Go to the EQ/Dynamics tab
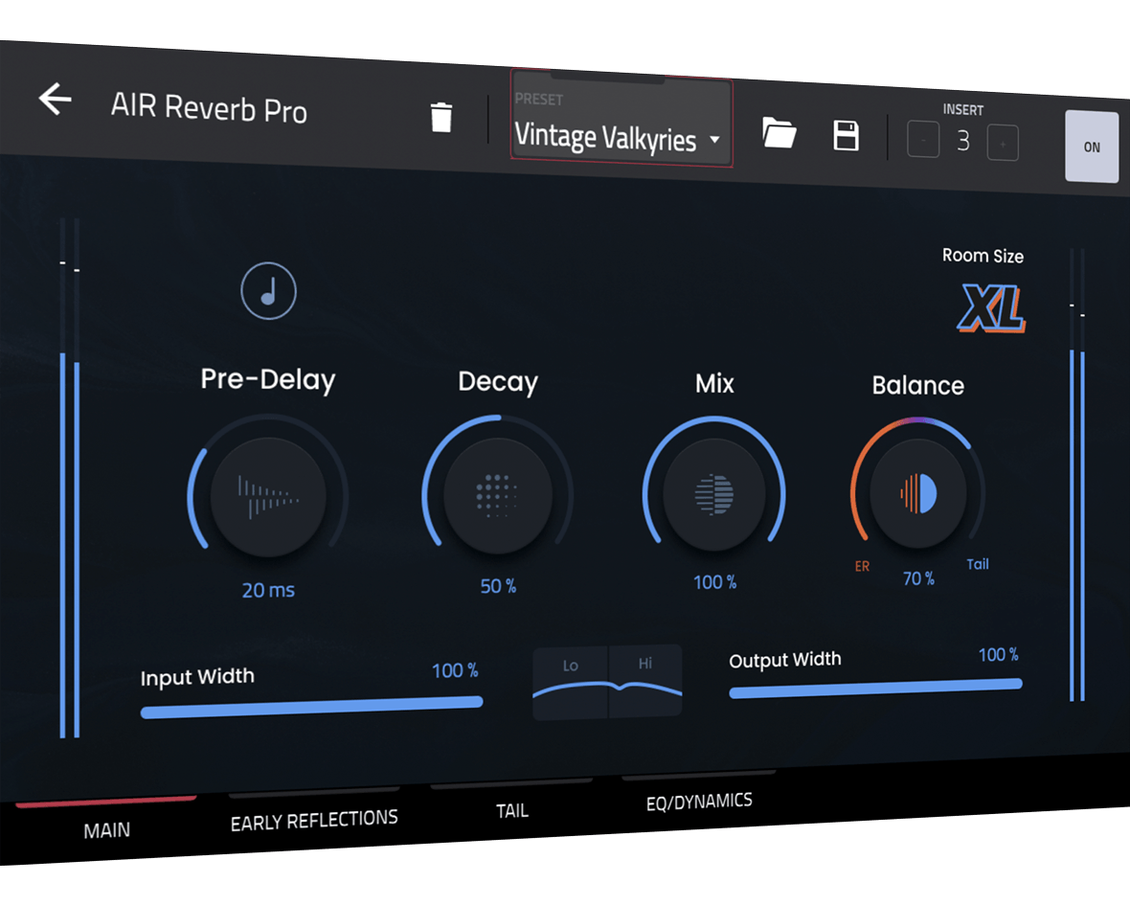 [699, 801]
